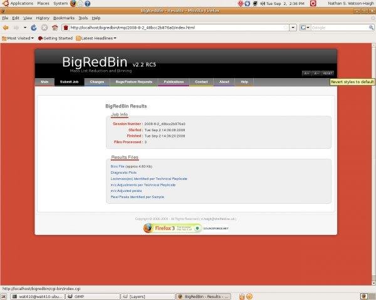This screenshot has height=300, width=376.
Task: Bookmark this page with the star icon
Action: pyautogui.click(x=286, y=27)
